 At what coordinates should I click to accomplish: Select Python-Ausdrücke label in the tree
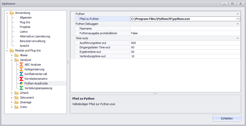36,83
